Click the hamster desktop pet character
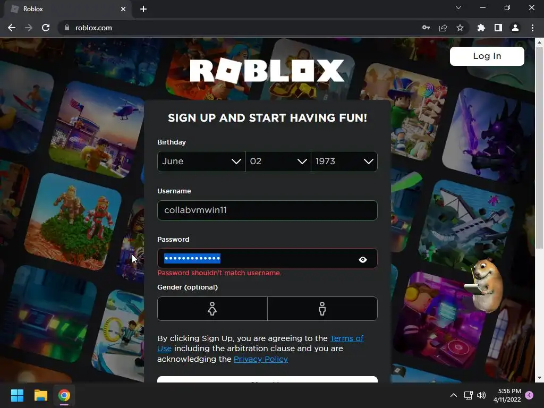This screenshot has width=544, height=408. [x=485, y=285]
